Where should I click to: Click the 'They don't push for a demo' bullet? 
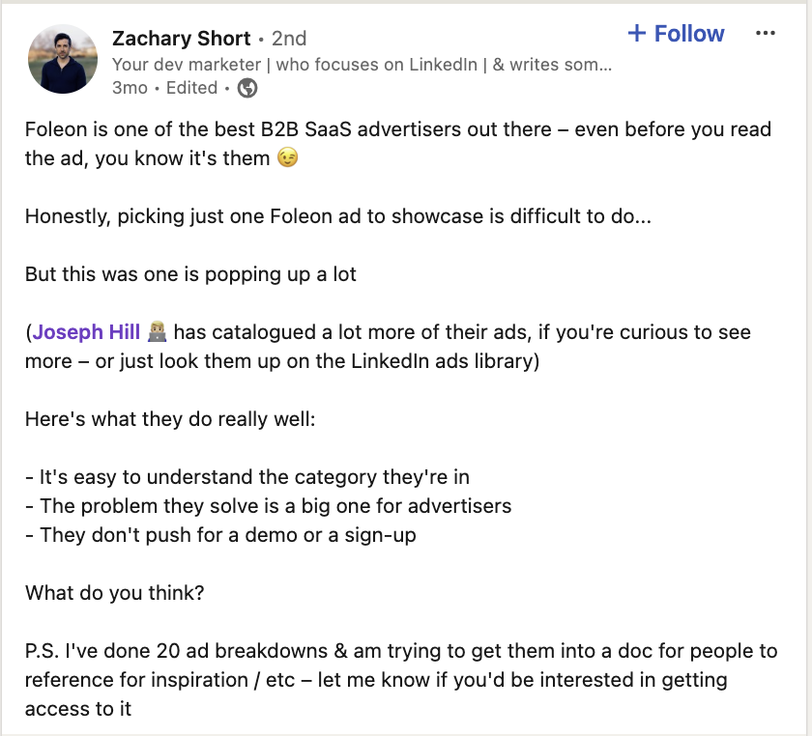(x=220, y=535)
